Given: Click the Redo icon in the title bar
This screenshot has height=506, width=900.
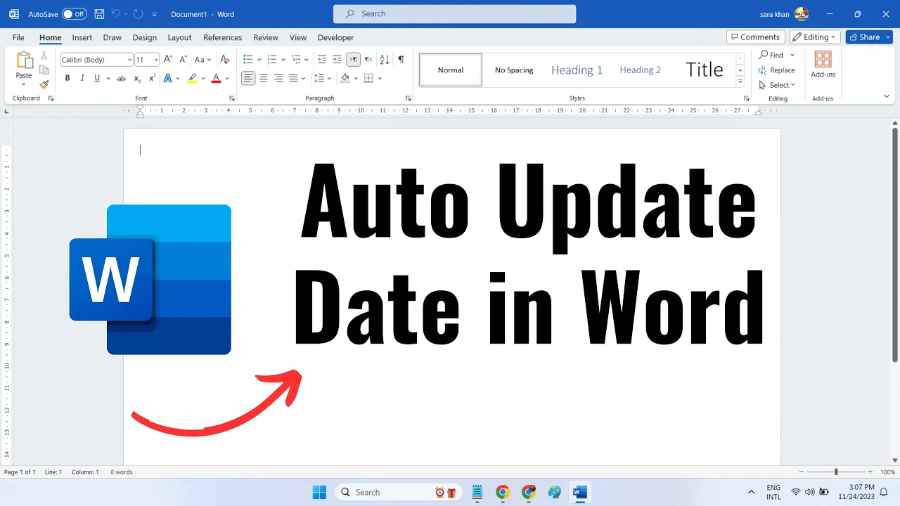Looking at the screenshot, I should click(138, 14).
